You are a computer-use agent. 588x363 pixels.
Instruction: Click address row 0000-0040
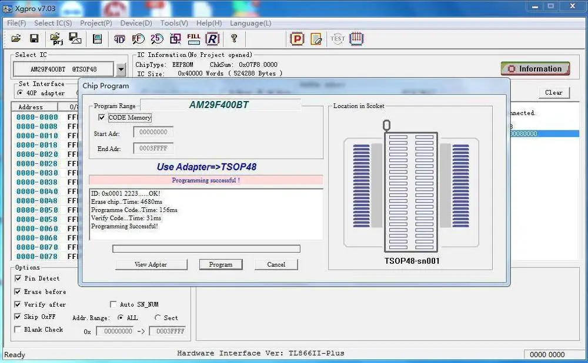pyautogui.click(x=37, y=191)
